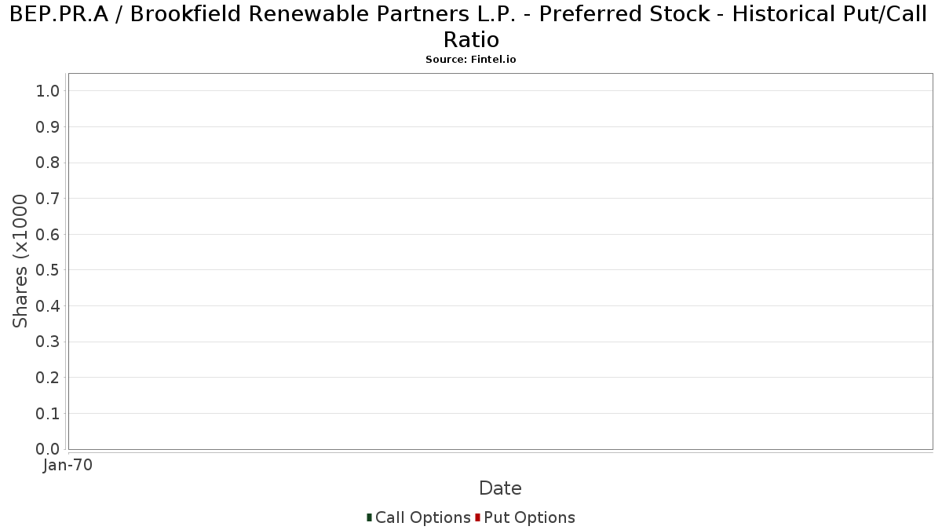The width and height of the screenshot is (942, 530).
Task: Select the 0.8 y-axis tick label
Action: [x=48, y=163]
